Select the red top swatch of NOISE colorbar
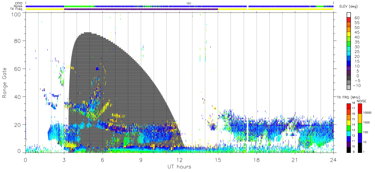 pyautogui.click(x=360, y=108)
